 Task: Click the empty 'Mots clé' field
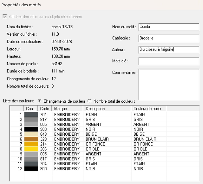point(169,61)
